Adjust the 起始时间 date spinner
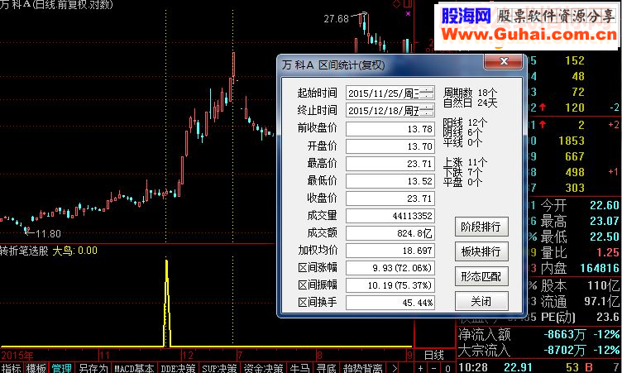The width and height of the screenshot is (622, 373). tap(427, 93)
